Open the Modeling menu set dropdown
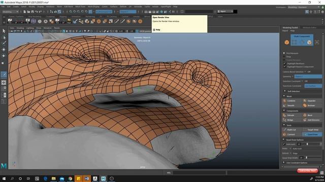Screen dimensions: 325x182 coord(10,12)
